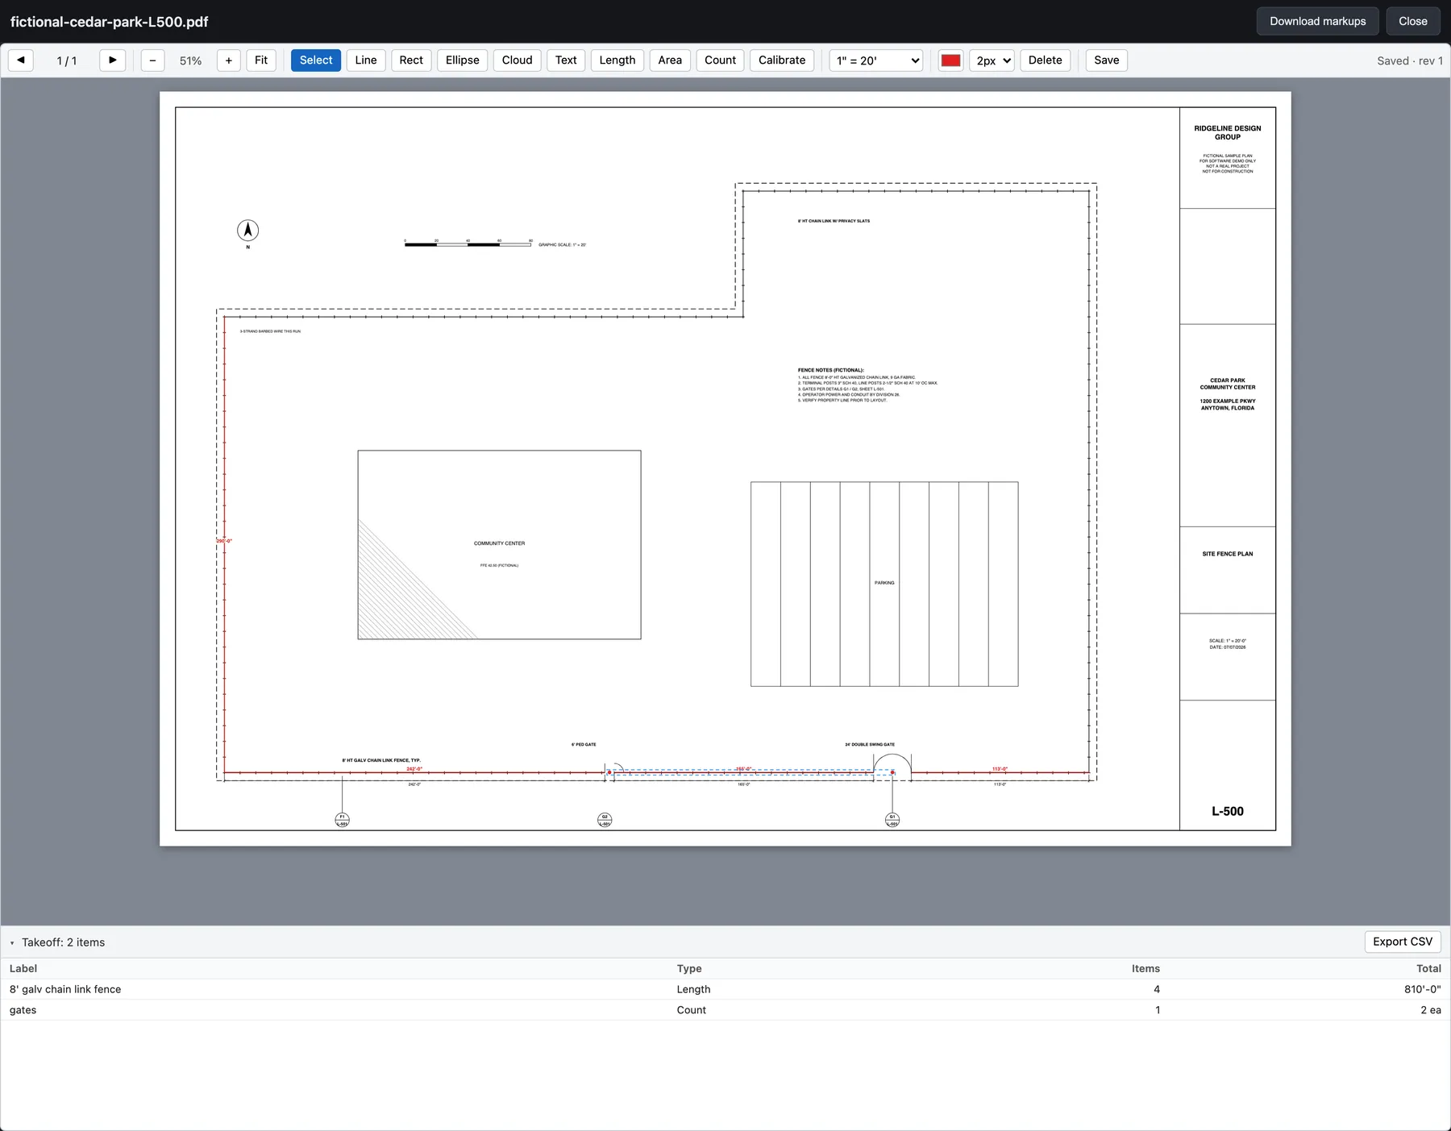Click the 6' PED GATE label
This screenshot has height=1131, width=1451.
[x=584, y=745]
